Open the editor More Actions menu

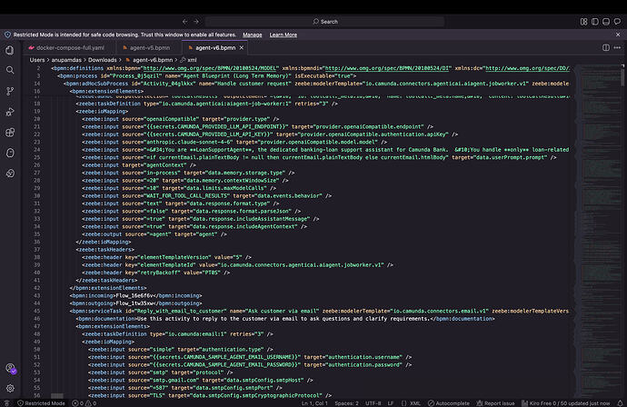click(x=617, y=47)
